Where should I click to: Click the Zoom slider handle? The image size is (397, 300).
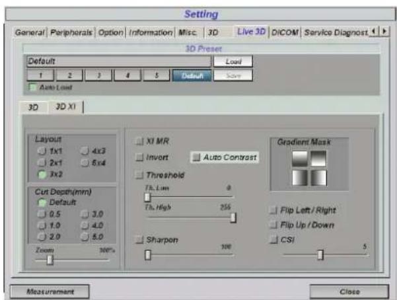(50, 260)
